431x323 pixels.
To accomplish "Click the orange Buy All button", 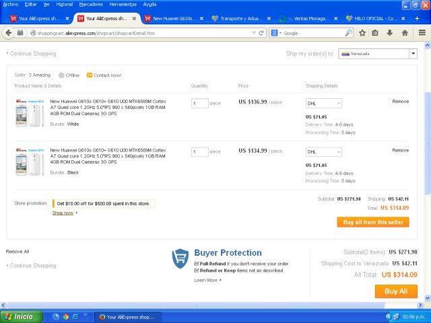I will (396, 291).
